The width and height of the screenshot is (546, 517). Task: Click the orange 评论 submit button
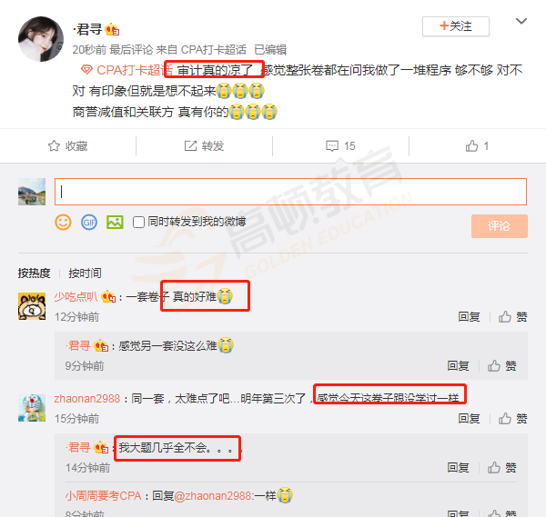[499, 226]
